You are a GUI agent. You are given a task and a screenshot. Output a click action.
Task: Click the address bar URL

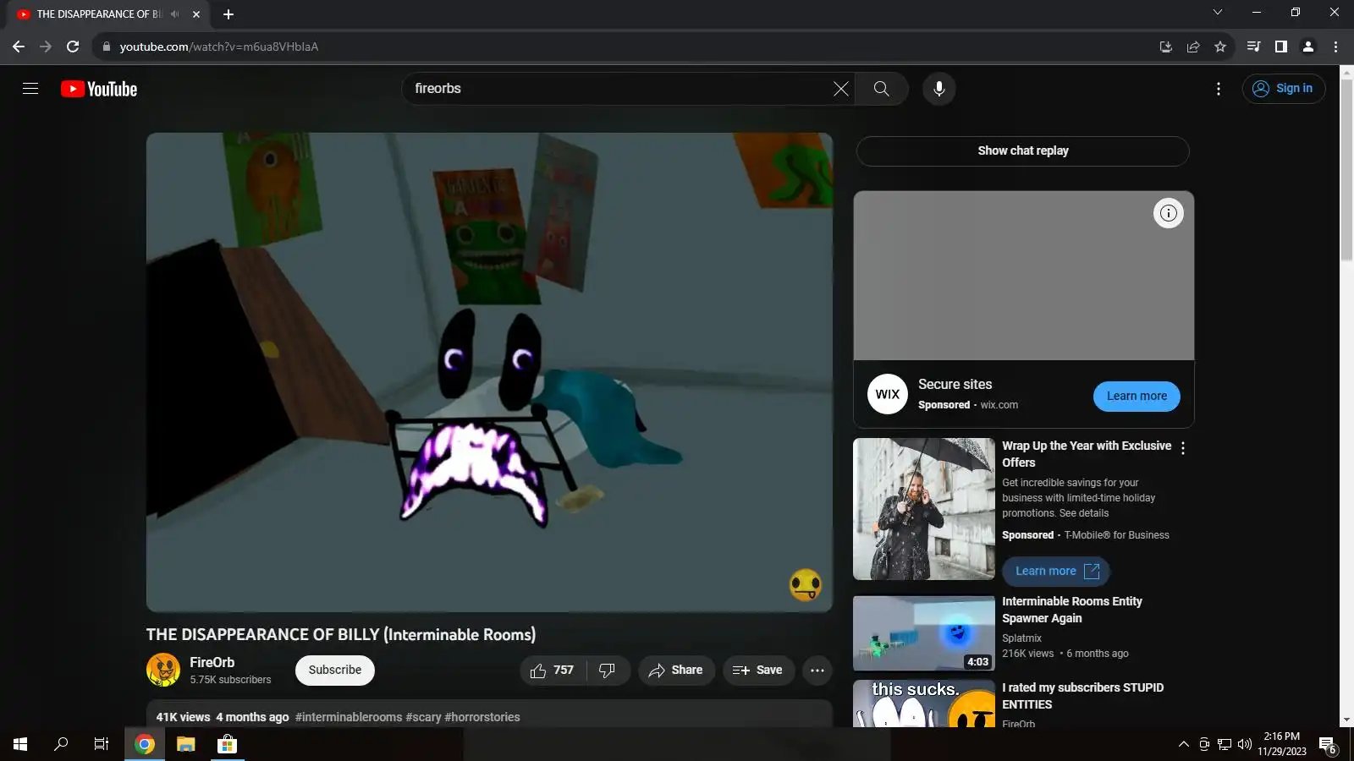tap(219, 47)
